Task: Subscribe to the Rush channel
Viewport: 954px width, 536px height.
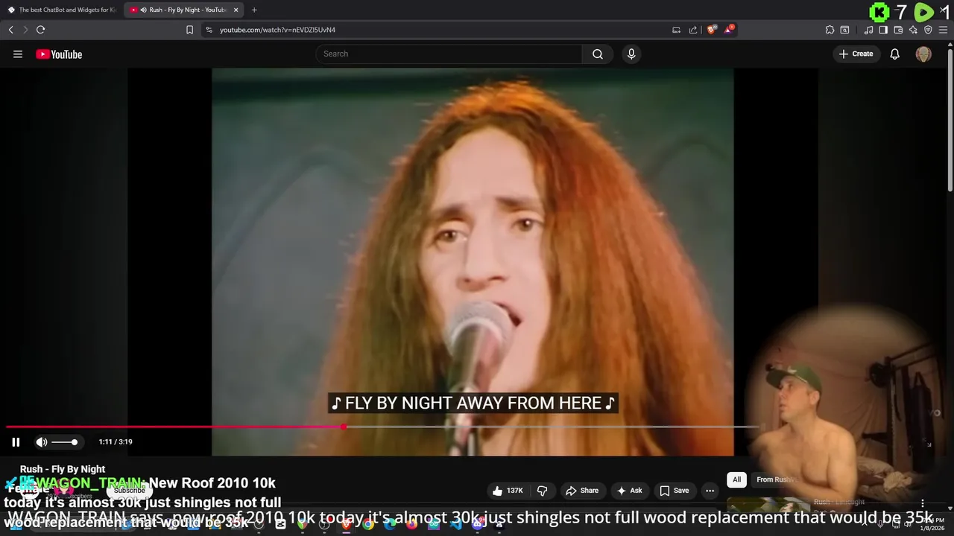Action: (x=129, y=491)
